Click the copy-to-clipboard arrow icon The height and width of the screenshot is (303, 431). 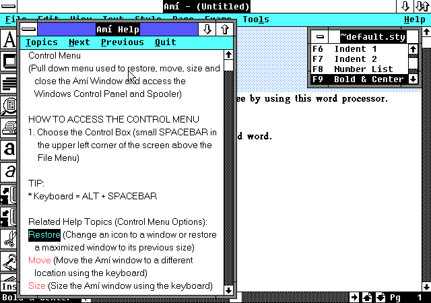point(9,195)
